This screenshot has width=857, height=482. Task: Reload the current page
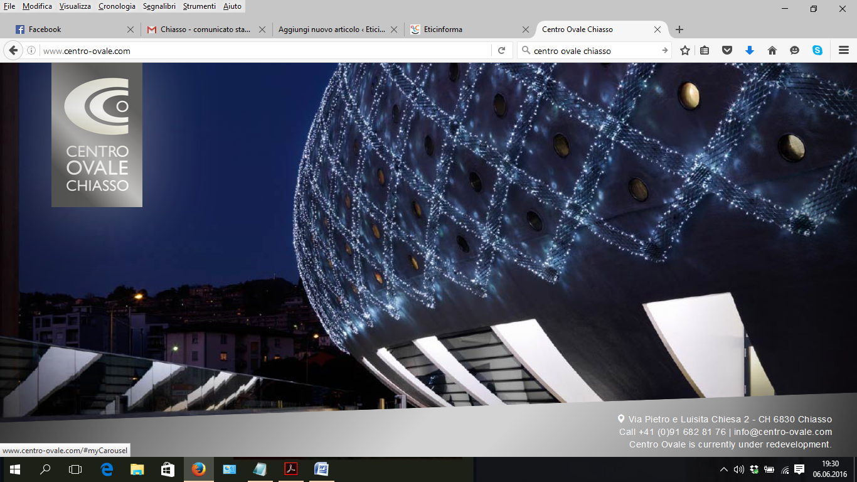501,51
